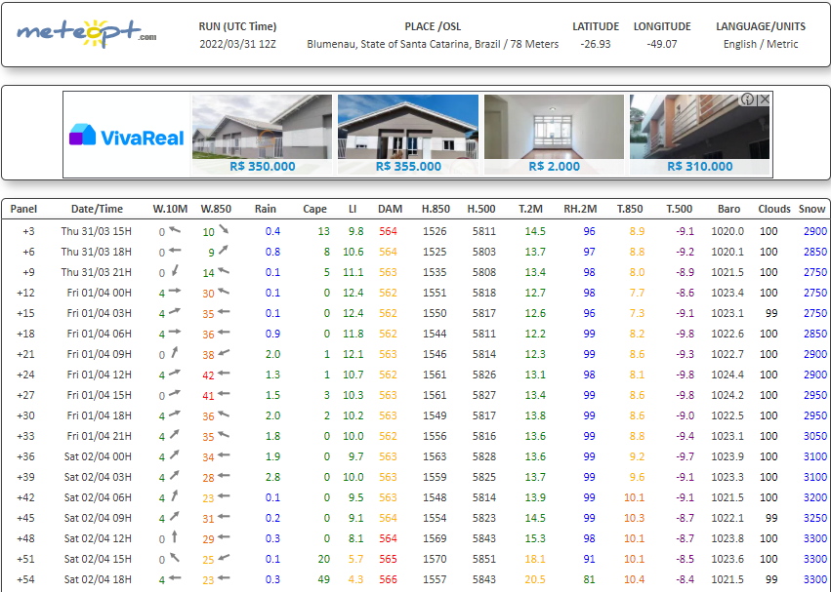Click W.10M wind arrow in Fri 01/04 00H row
The width and height of the screenshot is (831, 592).
click(x=175, y=291)
